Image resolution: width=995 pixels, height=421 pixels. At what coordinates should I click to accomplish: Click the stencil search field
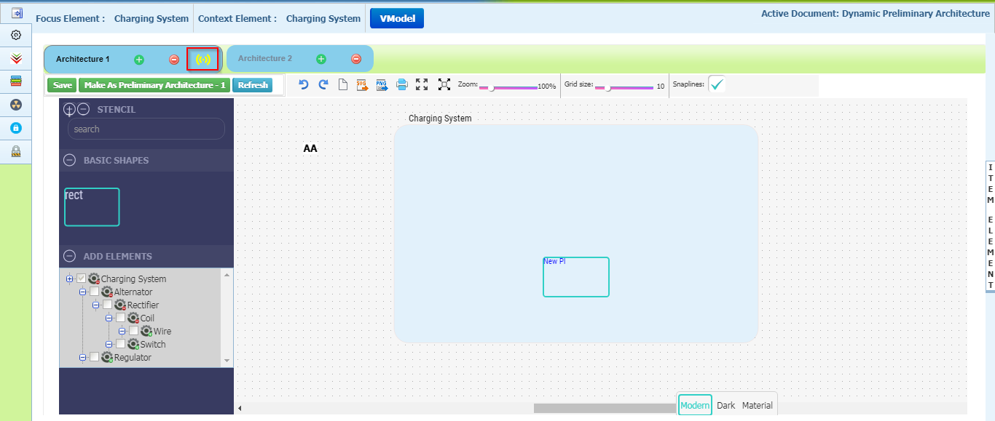point(146,129)
